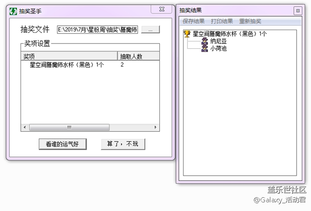This screenshot has height=211, width=311.
Task: Close the 抽奖结果 results window
Action: (297, 10)
